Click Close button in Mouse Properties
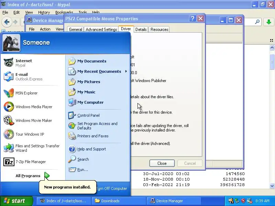The height and width of the screenshot is (206, 275). (x=162, y=163)
